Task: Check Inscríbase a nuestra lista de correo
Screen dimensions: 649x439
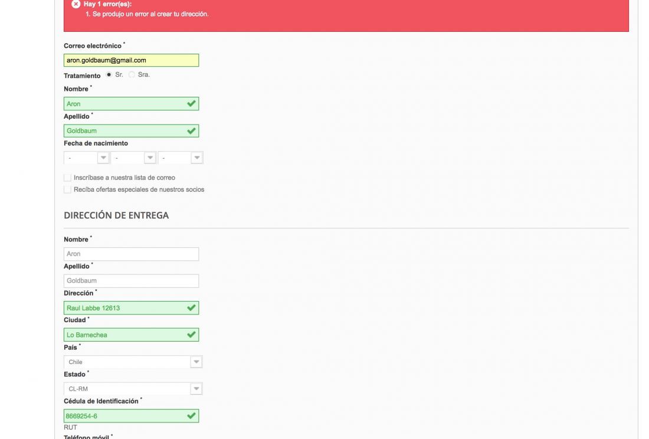Action: pos(67,178)
